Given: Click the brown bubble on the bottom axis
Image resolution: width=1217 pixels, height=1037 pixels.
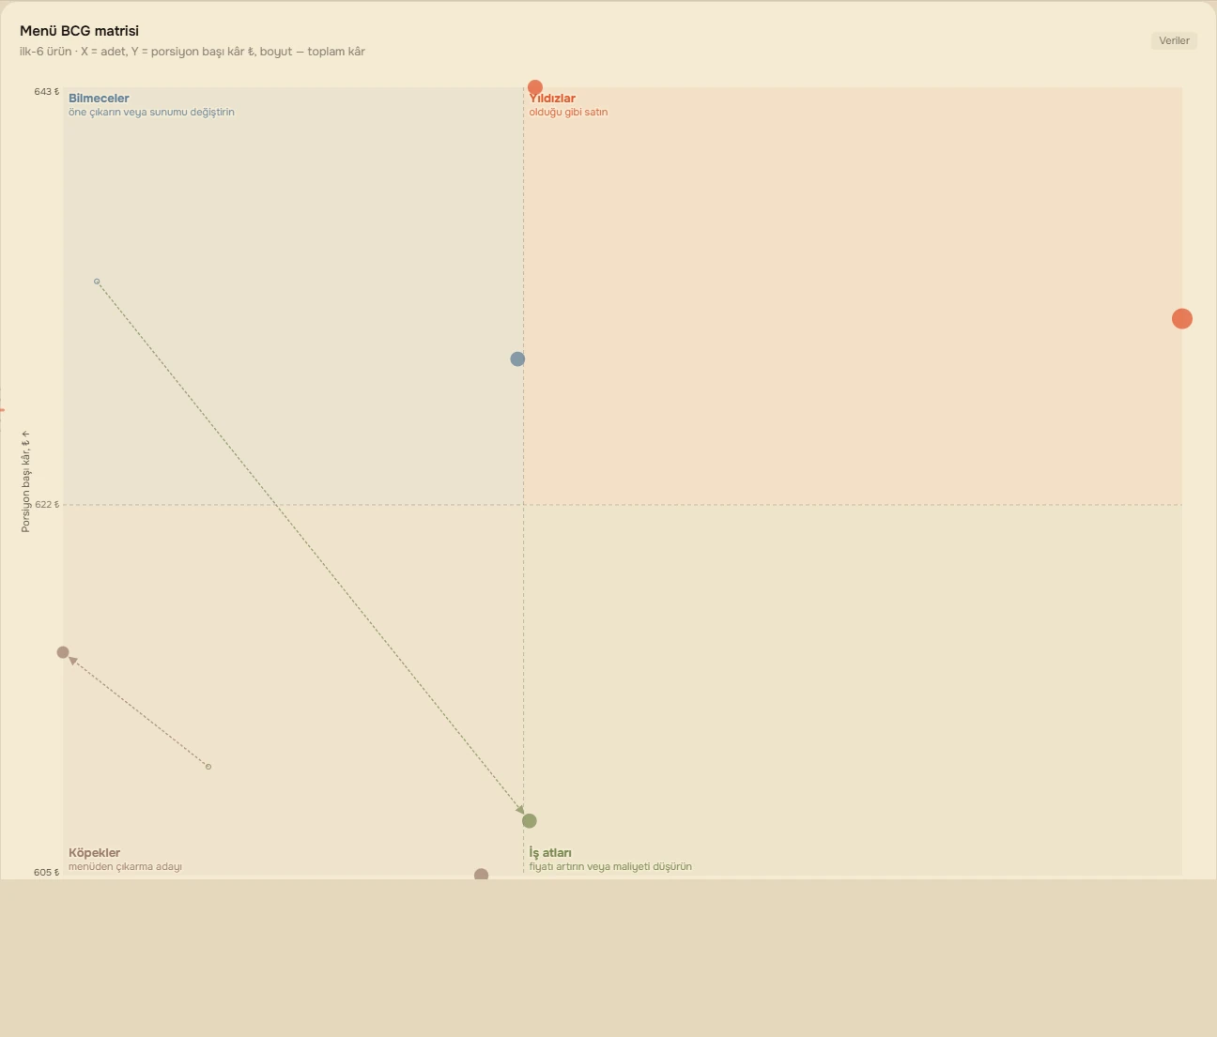Looking at the screenshot, I should (482, 875).
